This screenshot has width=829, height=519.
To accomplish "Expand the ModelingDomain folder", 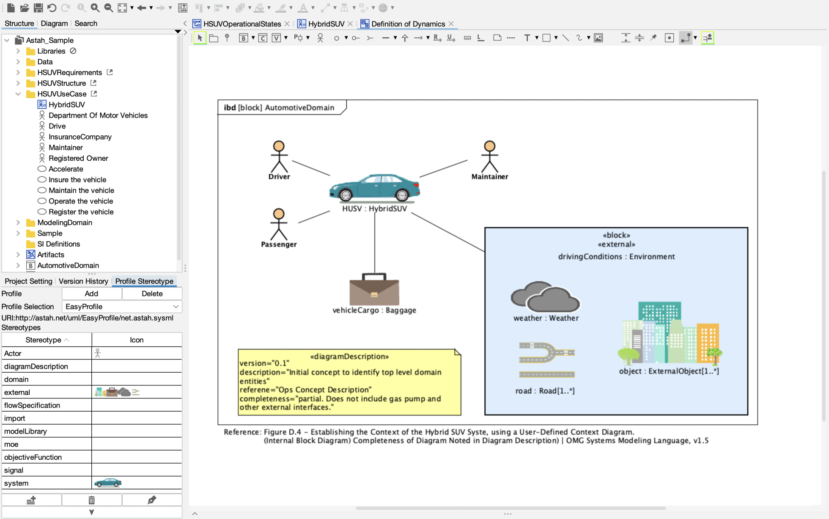I will point(18,222).
